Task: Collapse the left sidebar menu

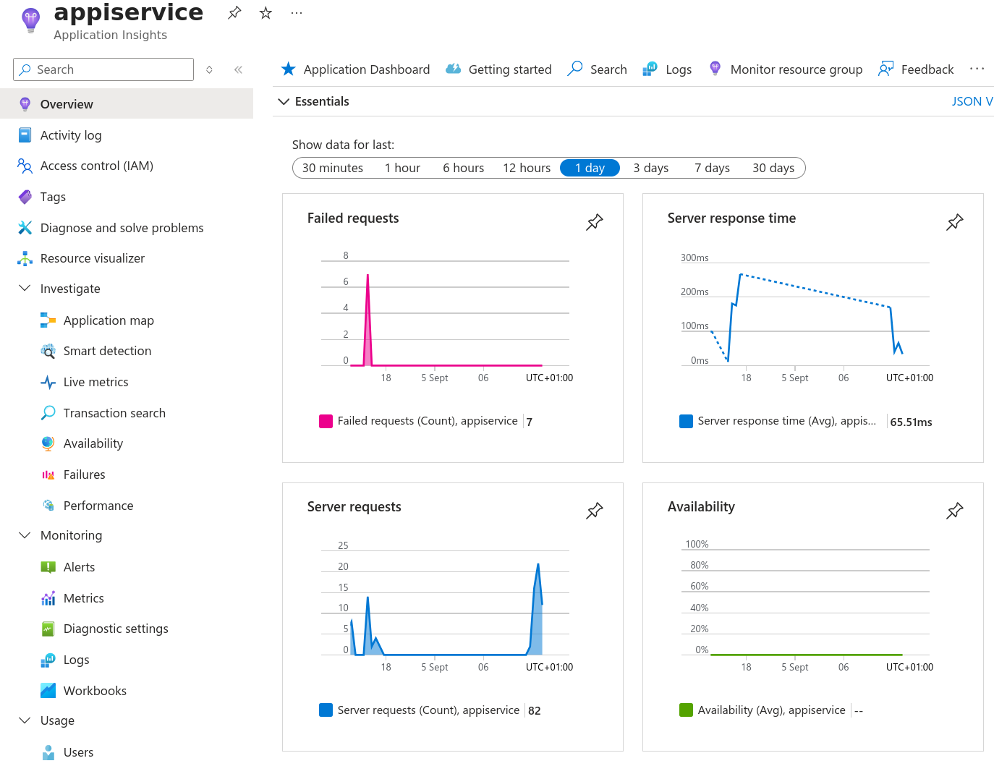Action: (238, 69)
